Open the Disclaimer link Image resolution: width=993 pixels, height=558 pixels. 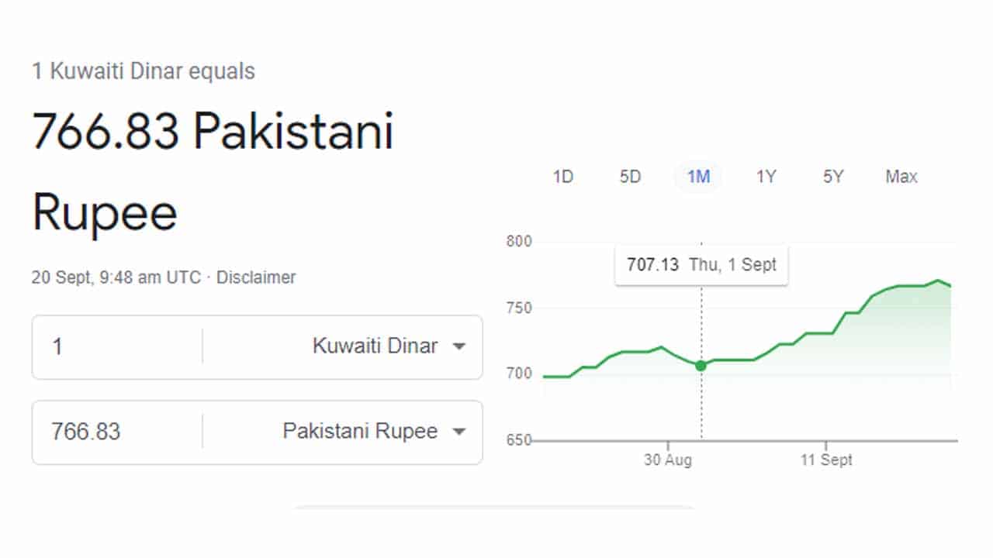[256, 277]
